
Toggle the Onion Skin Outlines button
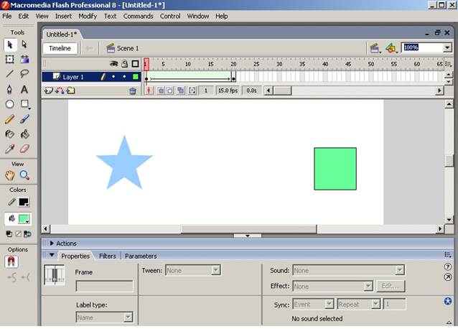pyautogui.click(x=169, y=91)
